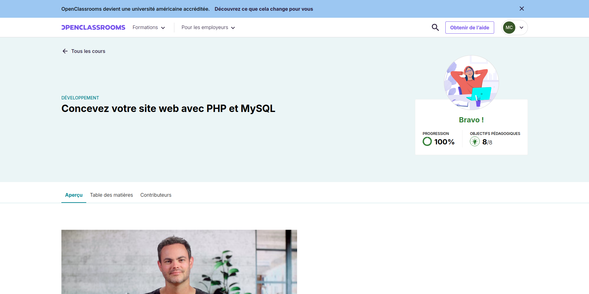Open the DÉVELOPPEMENT category link
Viewport: 589px width, 294px height.
coord(80,98)
